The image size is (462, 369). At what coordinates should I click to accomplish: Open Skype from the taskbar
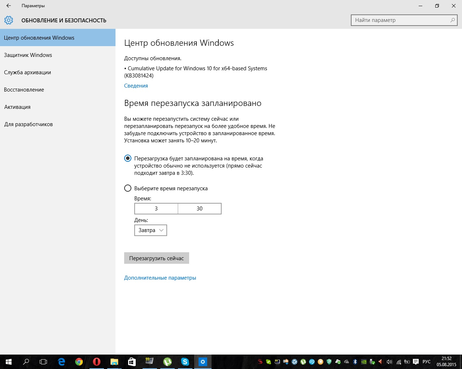point(185,362)
